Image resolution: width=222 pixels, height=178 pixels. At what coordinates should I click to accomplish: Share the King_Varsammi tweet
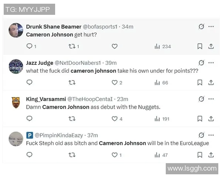point(211,119)
